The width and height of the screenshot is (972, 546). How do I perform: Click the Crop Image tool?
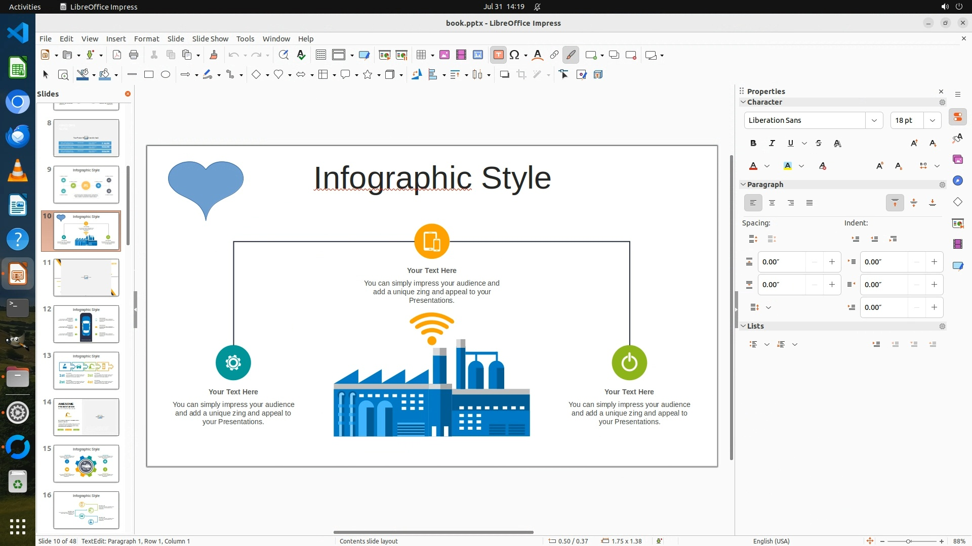pos(521,75)
